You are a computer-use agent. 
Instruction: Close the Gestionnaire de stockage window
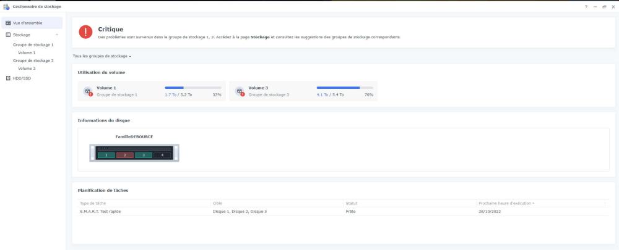[613, 7]
